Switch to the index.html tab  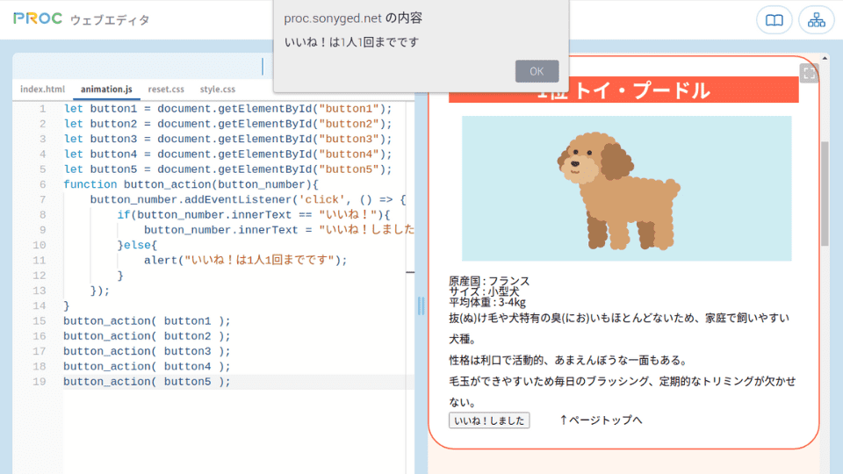(42, 90)
